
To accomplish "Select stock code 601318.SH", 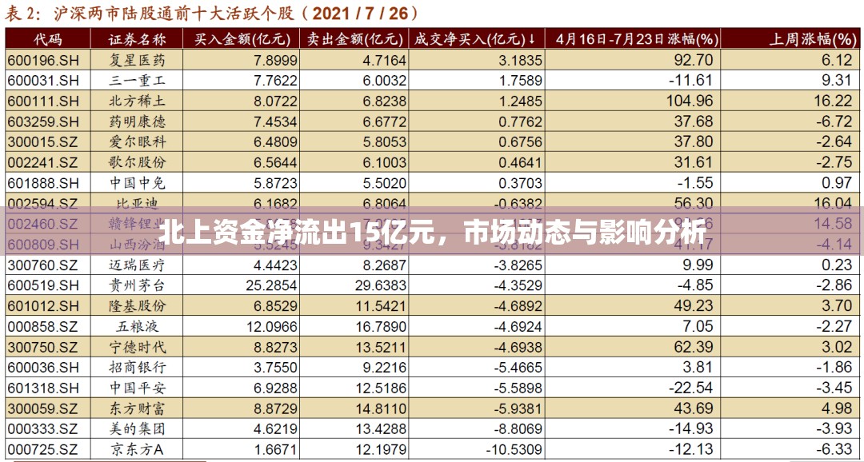I will click(x=43, y=388).
